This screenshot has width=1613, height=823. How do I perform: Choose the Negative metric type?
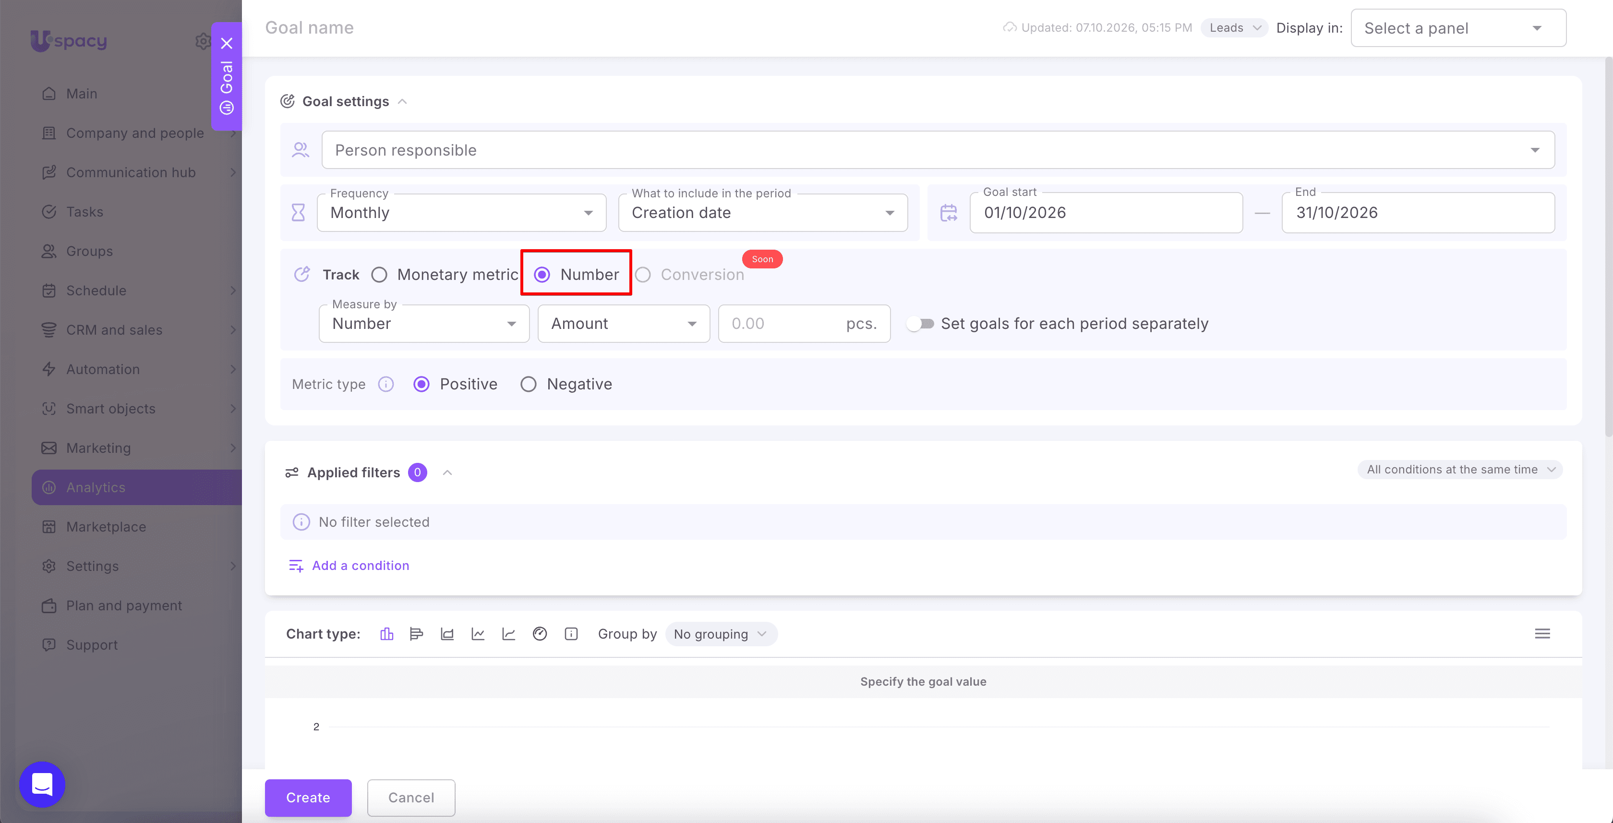click(529, 384)
